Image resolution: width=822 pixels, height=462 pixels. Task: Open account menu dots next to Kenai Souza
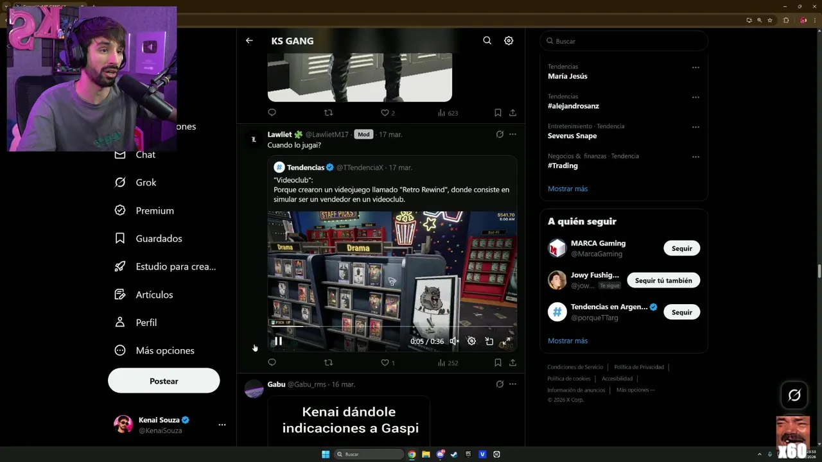point(222,425)
